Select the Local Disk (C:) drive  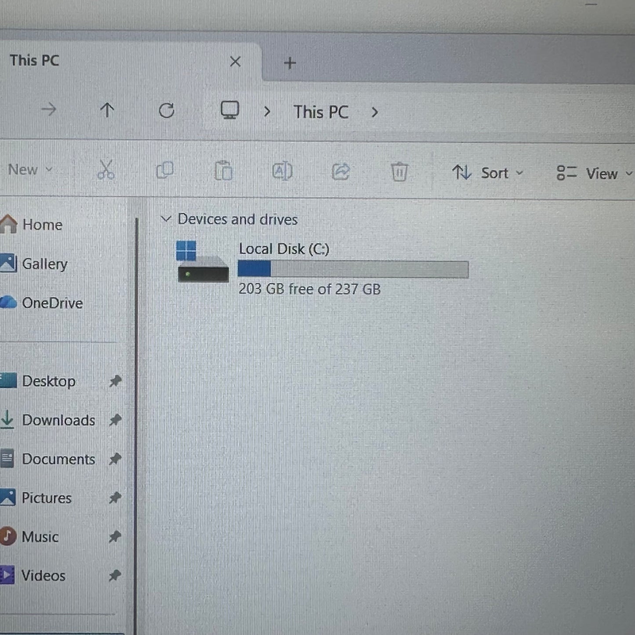(x=283, y=249)
